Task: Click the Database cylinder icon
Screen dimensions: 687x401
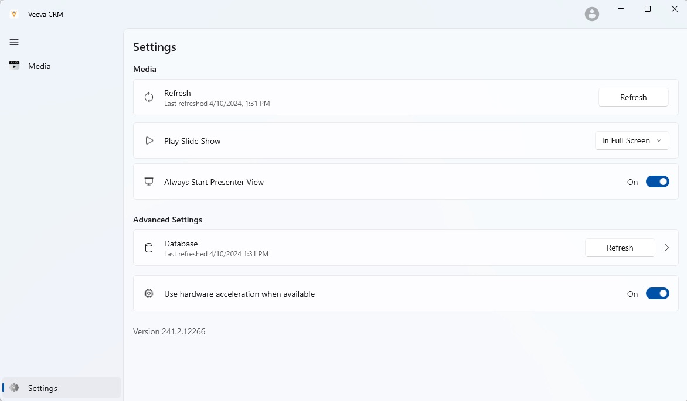Action: tap(149, 248)
